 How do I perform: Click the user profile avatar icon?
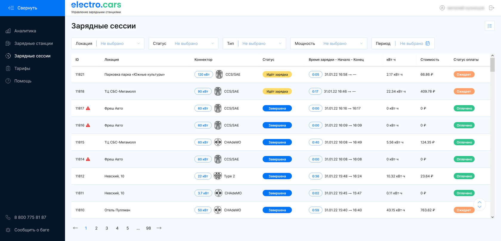[442, 8]
